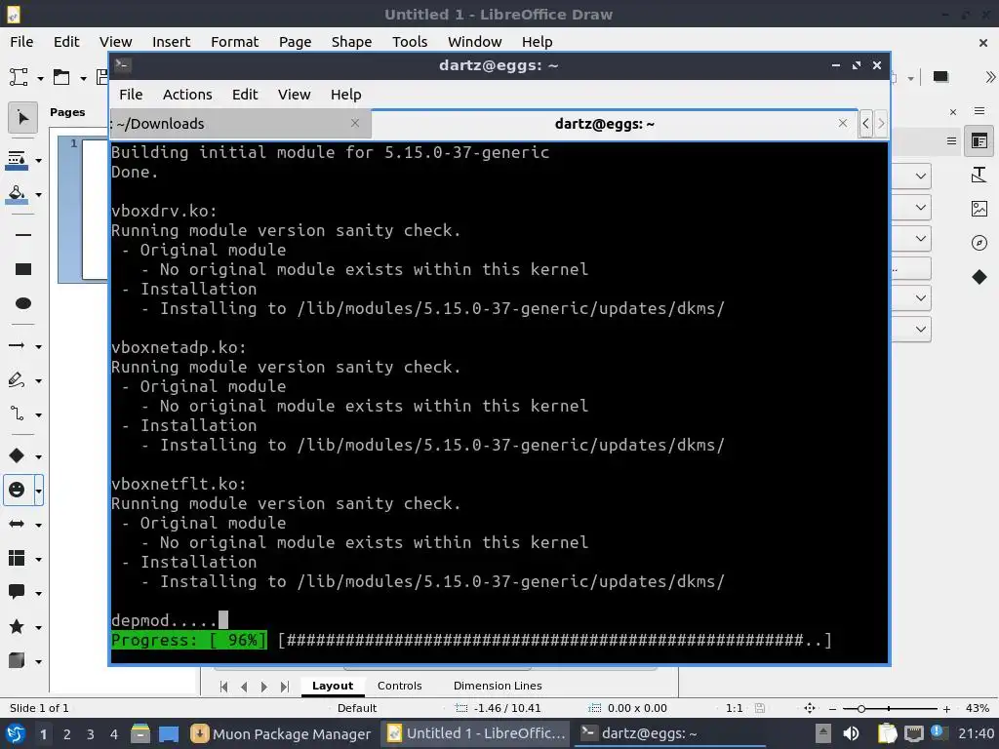Screen dimensions: 999x749
Task: Open the Sidebar Shapes diamond icon
Action: [979, 277]
